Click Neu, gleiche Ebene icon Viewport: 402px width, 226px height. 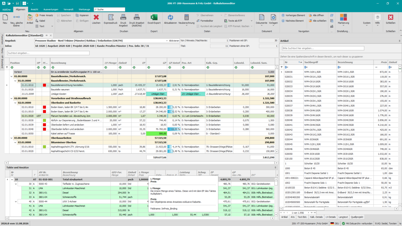pos(16,17)
